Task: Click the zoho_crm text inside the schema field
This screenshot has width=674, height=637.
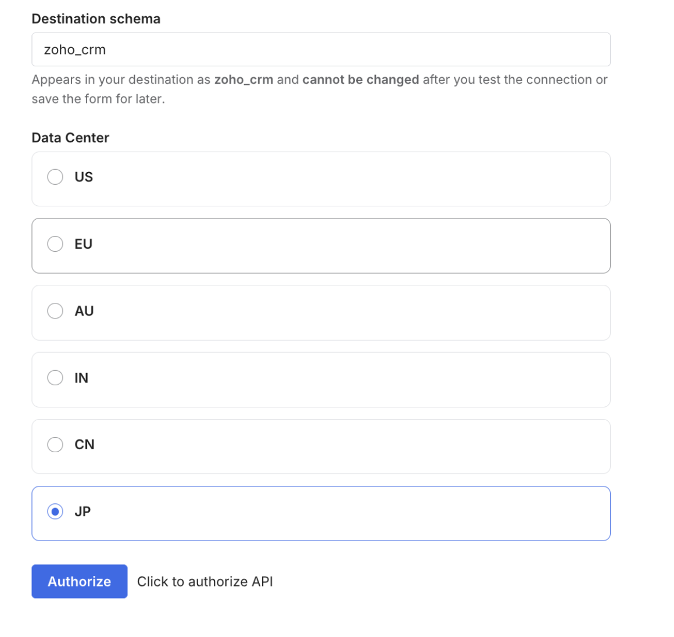Action: 75,50
